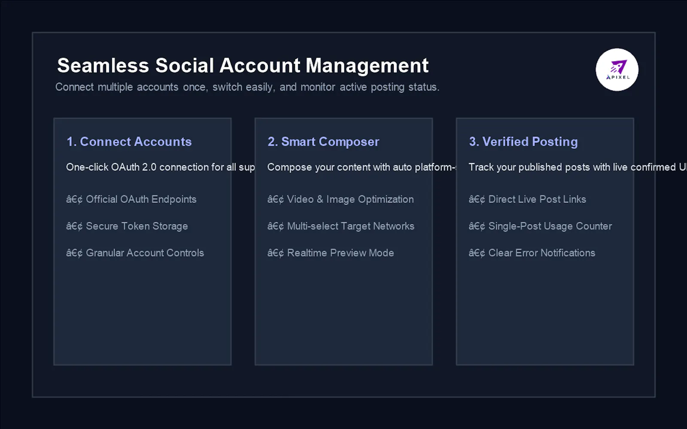The height and width of the screenshot is (429, 687).
Task: Select the "1. Connect Accounts" heading
Action: click(129, 142)
